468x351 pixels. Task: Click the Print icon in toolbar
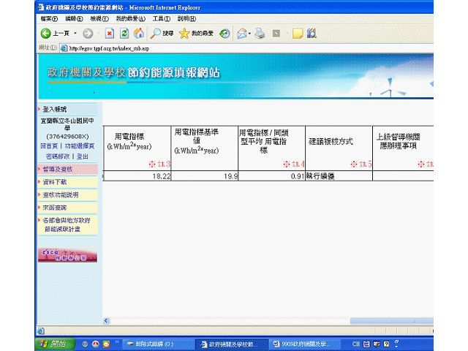260,34
